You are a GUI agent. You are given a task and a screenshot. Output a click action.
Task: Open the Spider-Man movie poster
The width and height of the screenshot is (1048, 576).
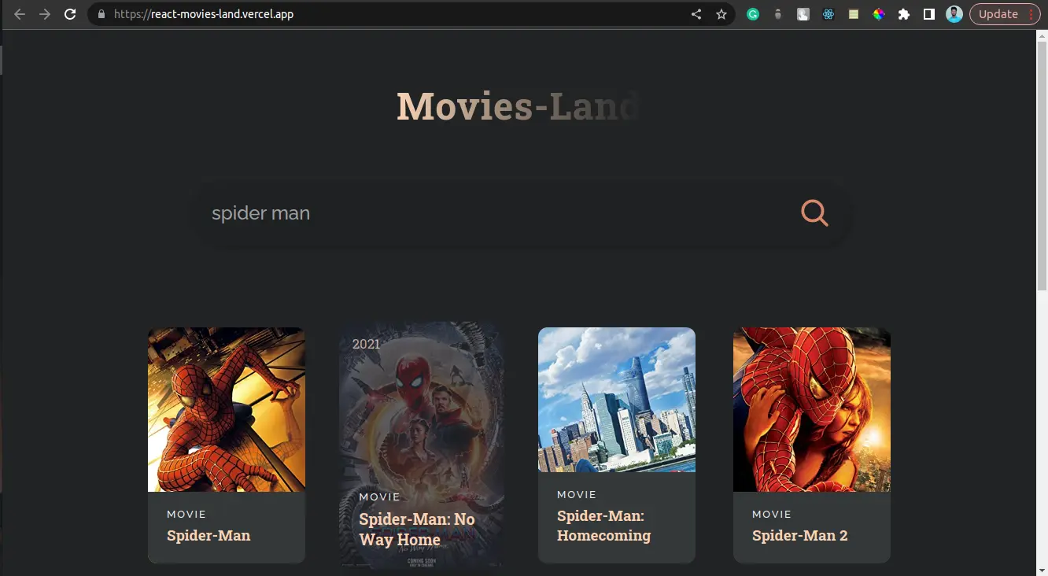pos(227,409)
